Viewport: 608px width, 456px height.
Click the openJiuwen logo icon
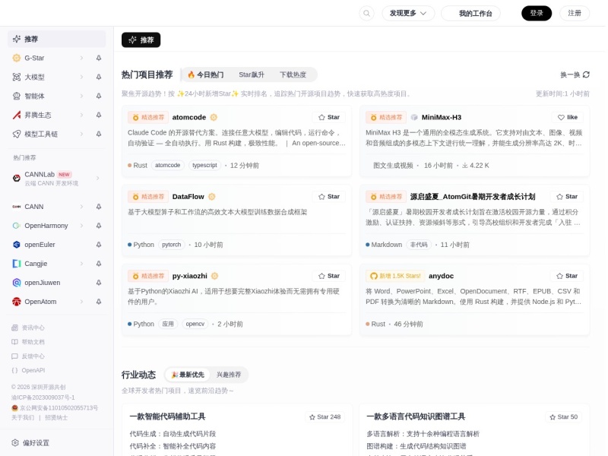(x=16, y=283)
